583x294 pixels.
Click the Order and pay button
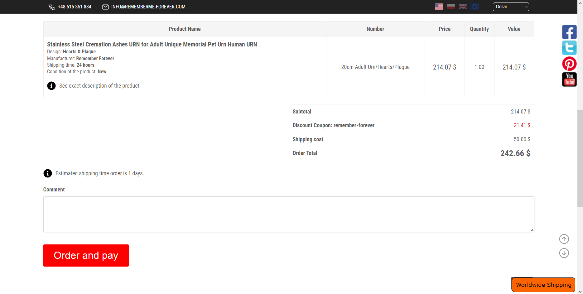[x=86, y=255]
